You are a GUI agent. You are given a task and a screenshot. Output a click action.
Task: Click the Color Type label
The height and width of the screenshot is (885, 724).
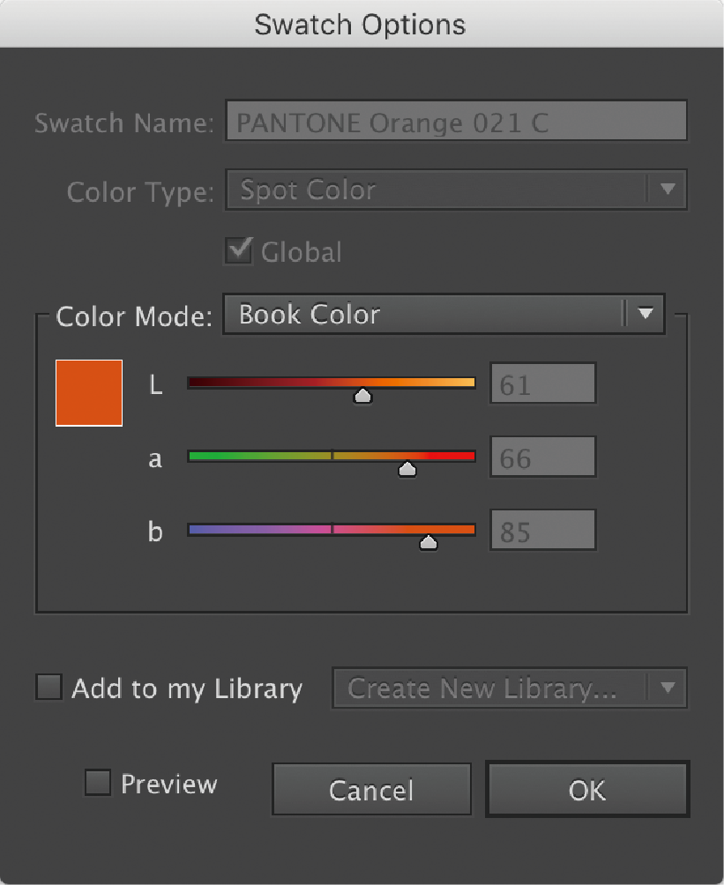[140, 192]
